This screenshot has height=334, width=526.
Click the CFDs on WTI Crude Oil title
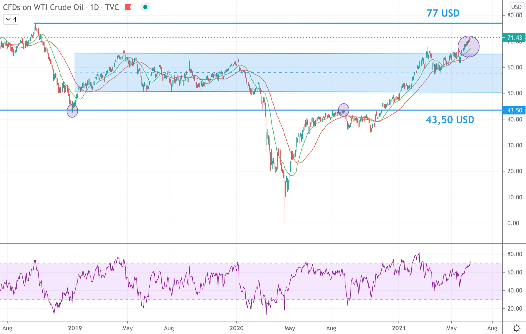tap(43, 7)
